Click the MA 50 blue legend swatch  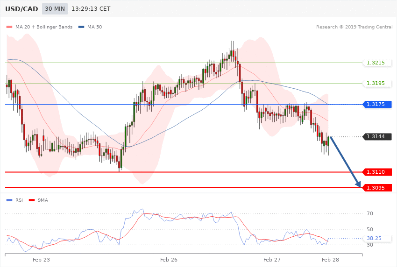(x=81, y=27)
